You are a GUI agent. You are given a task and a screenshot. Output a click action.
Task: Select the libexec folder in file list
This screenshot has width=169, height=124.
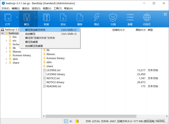point(49,54)
